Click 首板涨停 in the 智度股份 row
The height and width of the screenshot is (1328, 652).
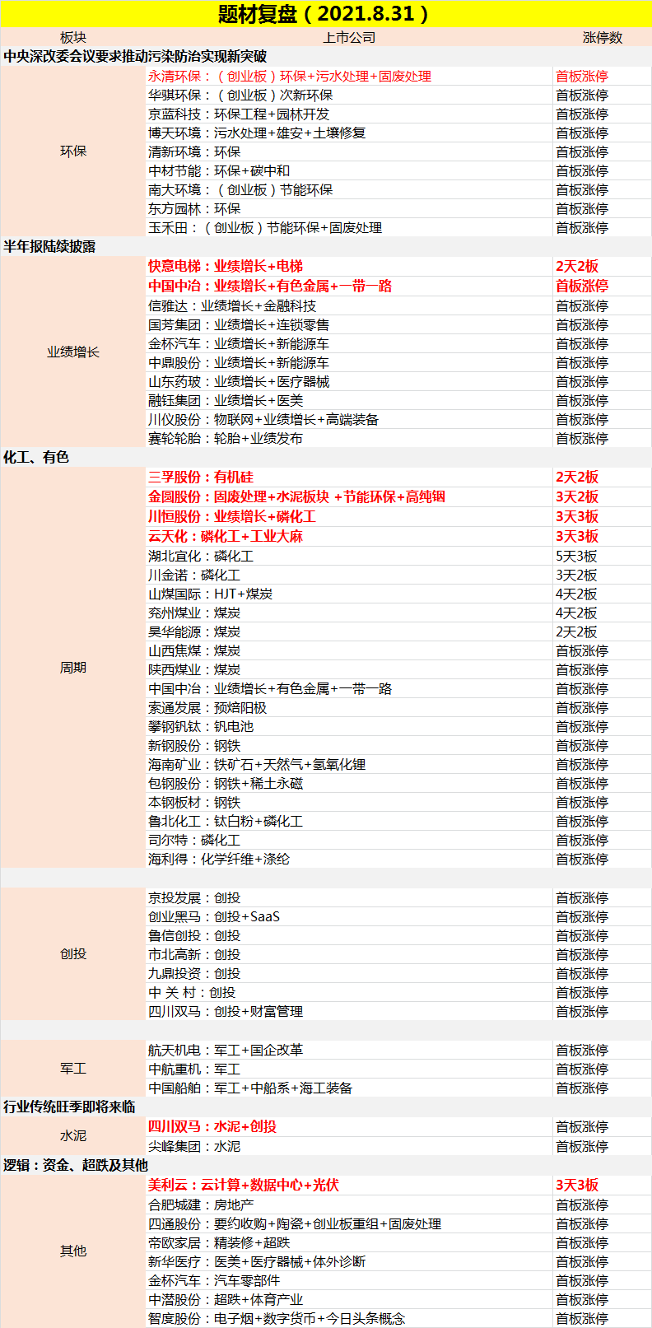click(582, 1319)
